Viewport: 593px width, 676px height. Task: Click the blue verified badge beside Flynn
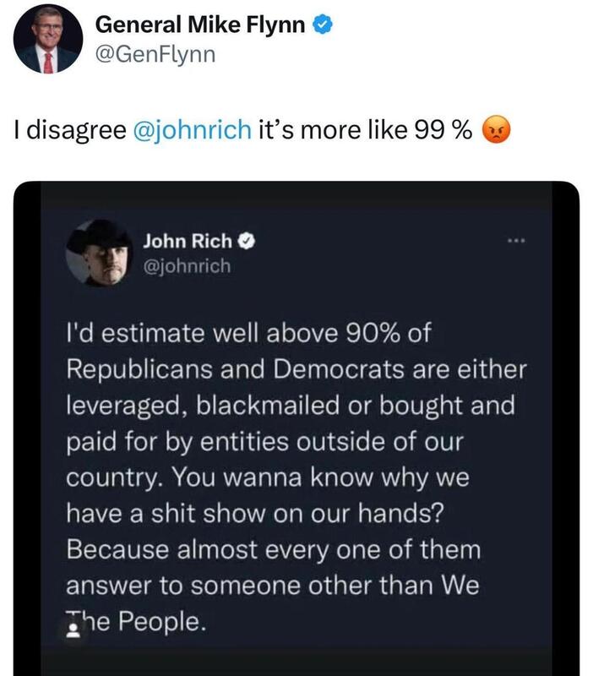coord(321,25)
